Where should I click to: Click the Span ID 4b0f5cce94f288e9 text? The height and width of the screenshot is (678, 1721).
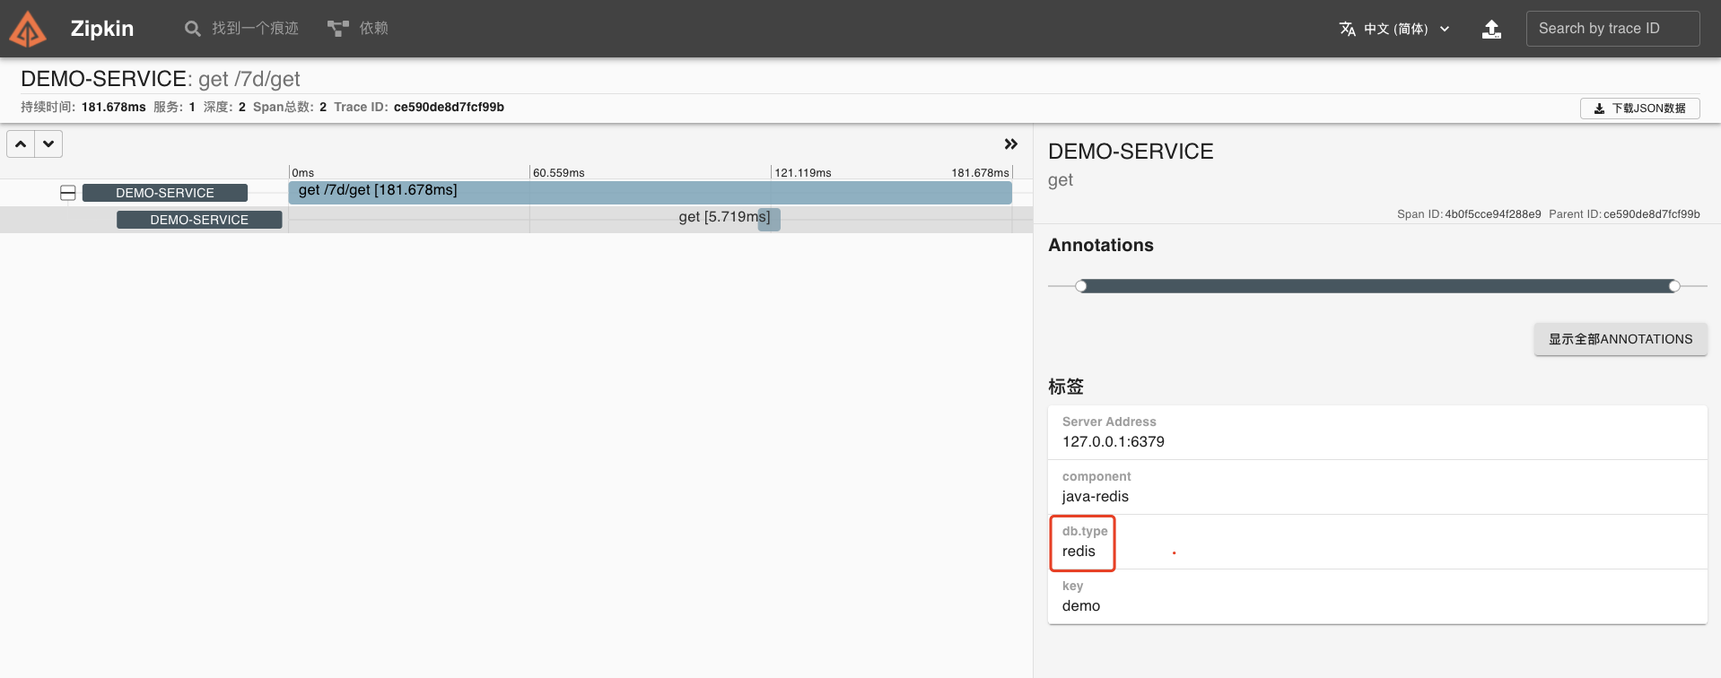click(x=1492, y=213)
